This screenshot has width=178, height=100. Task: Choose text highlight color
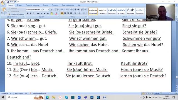point(52,13)
